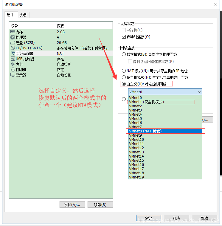Click the partially hidden button behind dropdown
The width and height of the screenshot is (222, 226).
tap(207, 120)
